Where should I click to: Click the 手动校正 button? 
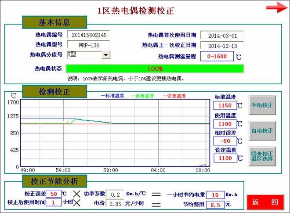click(x=262, y=105)
